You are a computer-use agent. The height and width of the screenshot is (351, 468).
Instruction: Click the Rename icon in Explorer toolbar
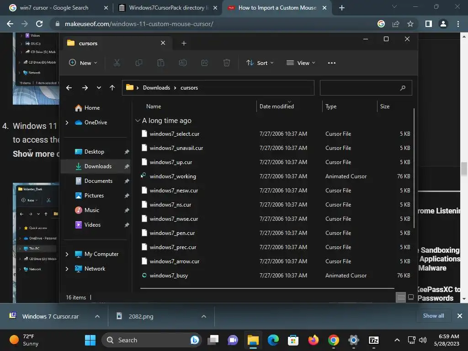tap(183, 63)
